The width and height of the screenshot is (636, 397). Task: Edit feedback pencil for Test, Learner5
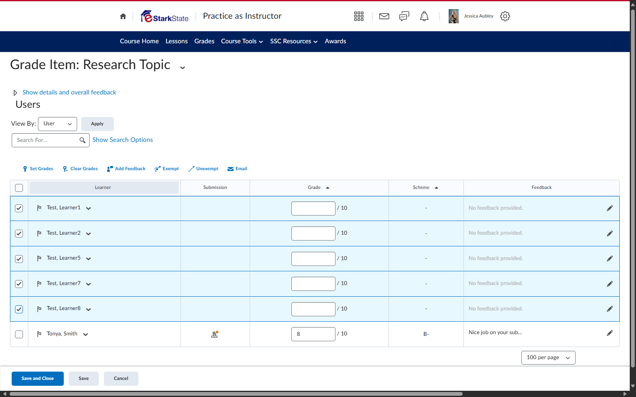coord(610,258)
